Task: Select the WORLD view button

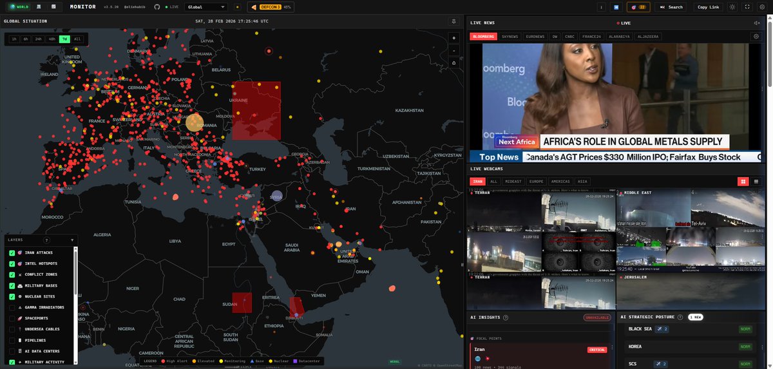Action: 18,6
